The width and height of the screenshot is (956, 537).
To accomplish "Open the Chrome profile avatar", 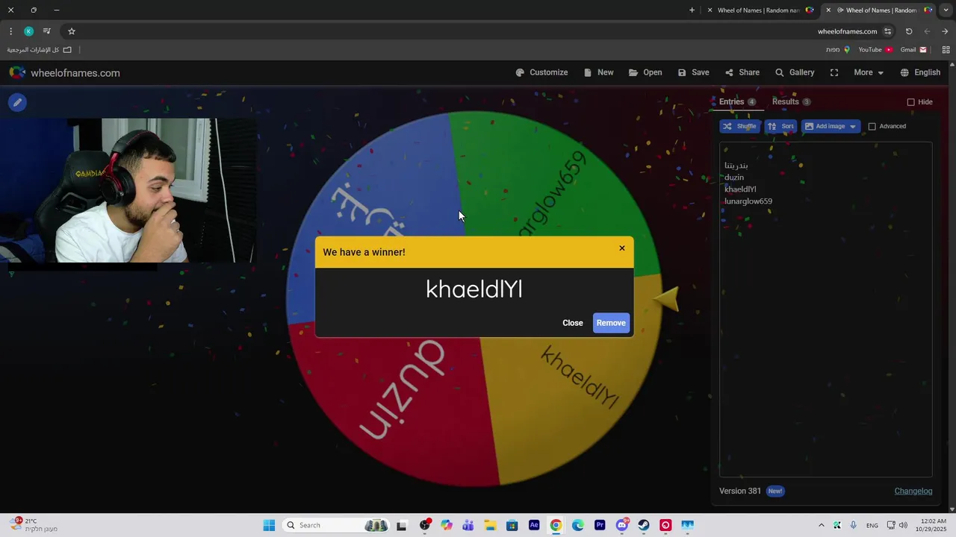I will pyautogui.click(x=28, y=31).
